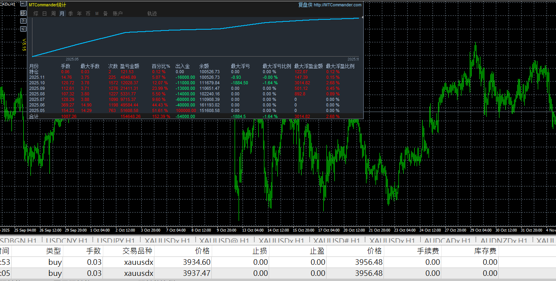
Task: Click the 止损 stop loss column header
Action: coord(260,251)
